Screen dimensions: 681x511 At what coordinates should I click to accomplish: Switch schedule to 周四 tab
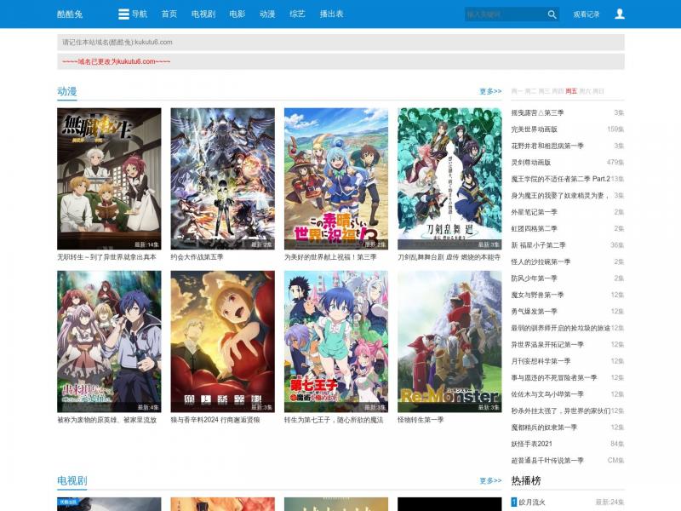(558, 91)
